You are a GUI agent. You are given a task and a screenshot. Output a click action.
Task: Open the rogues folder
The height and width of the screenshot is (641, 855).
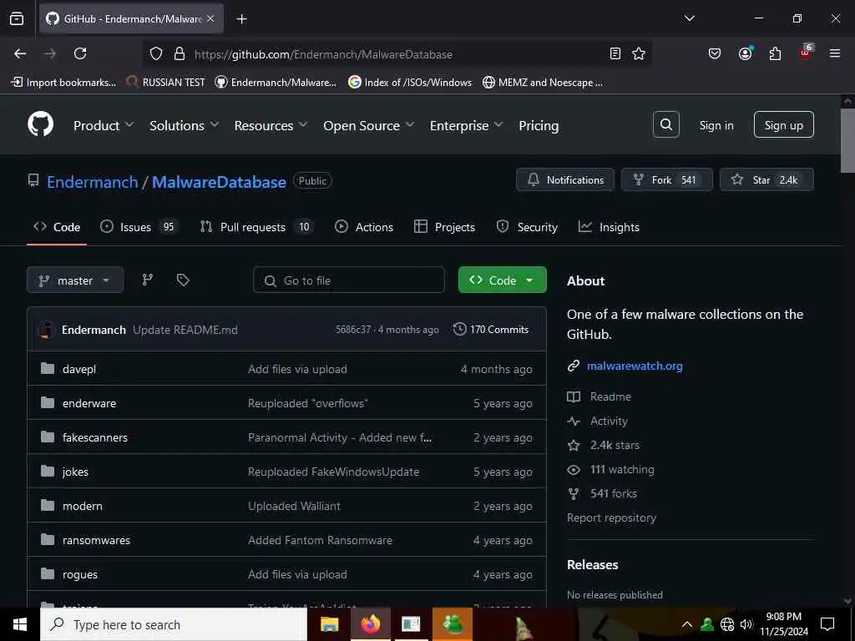(x=80, y=574)
